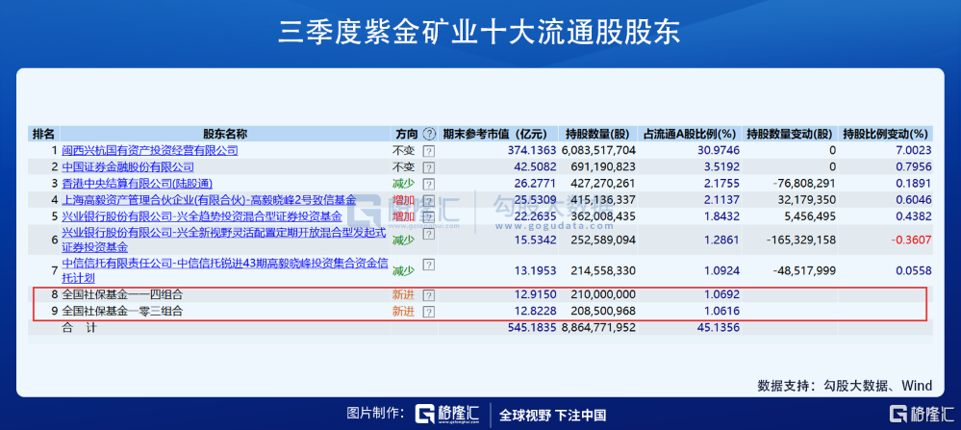Click the 占流通A股比例(%) column header

[690, 134]
